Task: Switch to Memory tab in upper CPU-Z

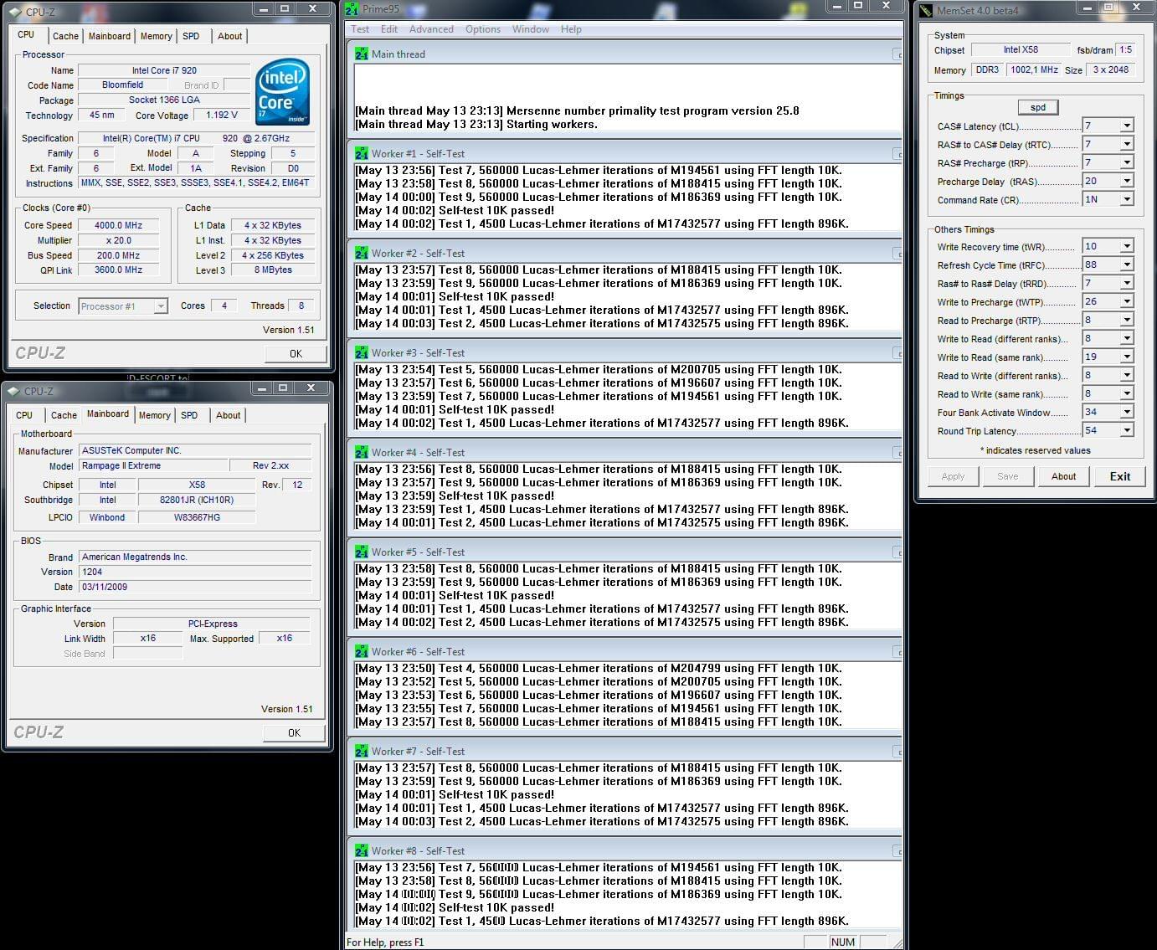Action: [x=156, y=36]
